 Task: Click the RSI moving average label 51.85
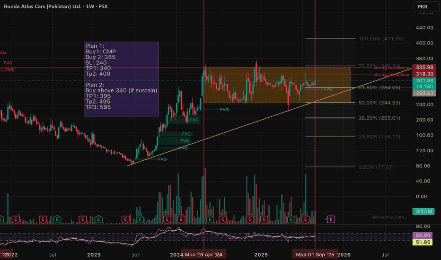pyautogui.click(x=423, y=242)
